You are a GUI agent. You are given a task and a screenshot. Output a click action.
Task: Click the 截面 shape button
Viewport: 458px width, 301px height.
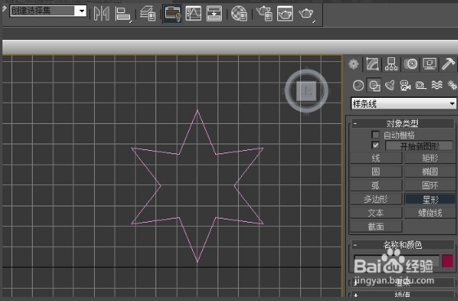click(x=376, y=227)
